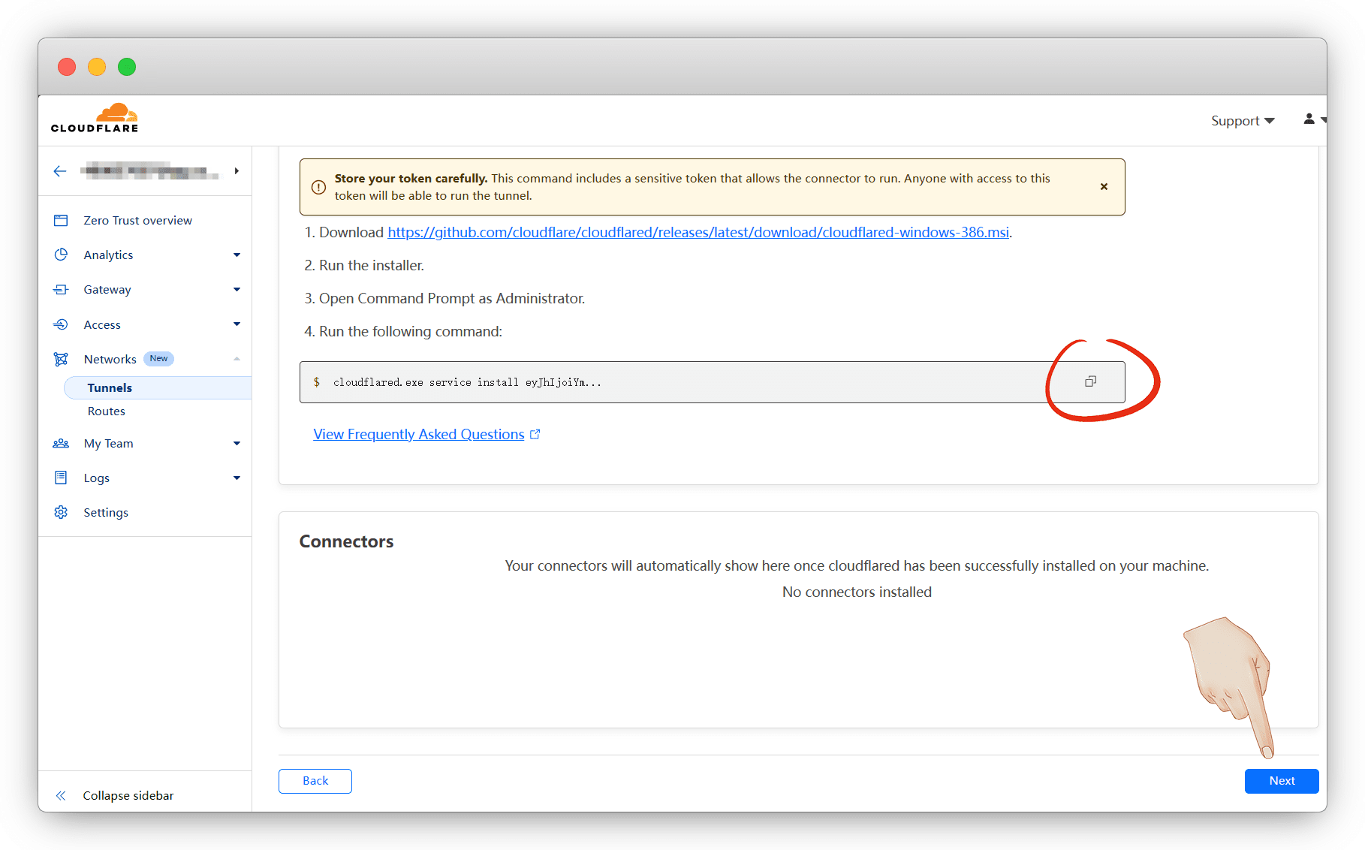Click the Next button
This screenshot has height=850, width=1365.
coord(1281,781)
